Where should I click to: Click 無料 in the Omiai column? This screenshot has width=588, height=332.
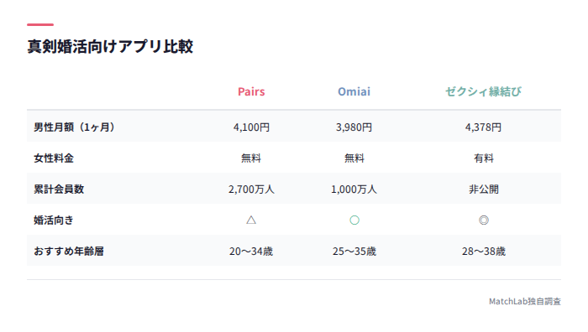click(x=354, y=158)
